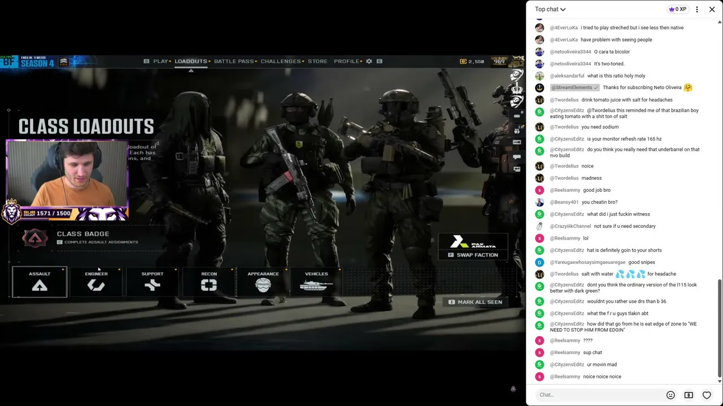Click the Swap Faction button
Viewport: 723px width, 406px height.
[x=473, y=255]
